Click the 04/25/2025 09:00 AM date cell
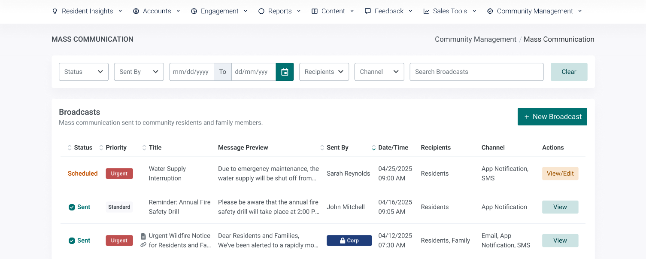 [x=395, y=174]
